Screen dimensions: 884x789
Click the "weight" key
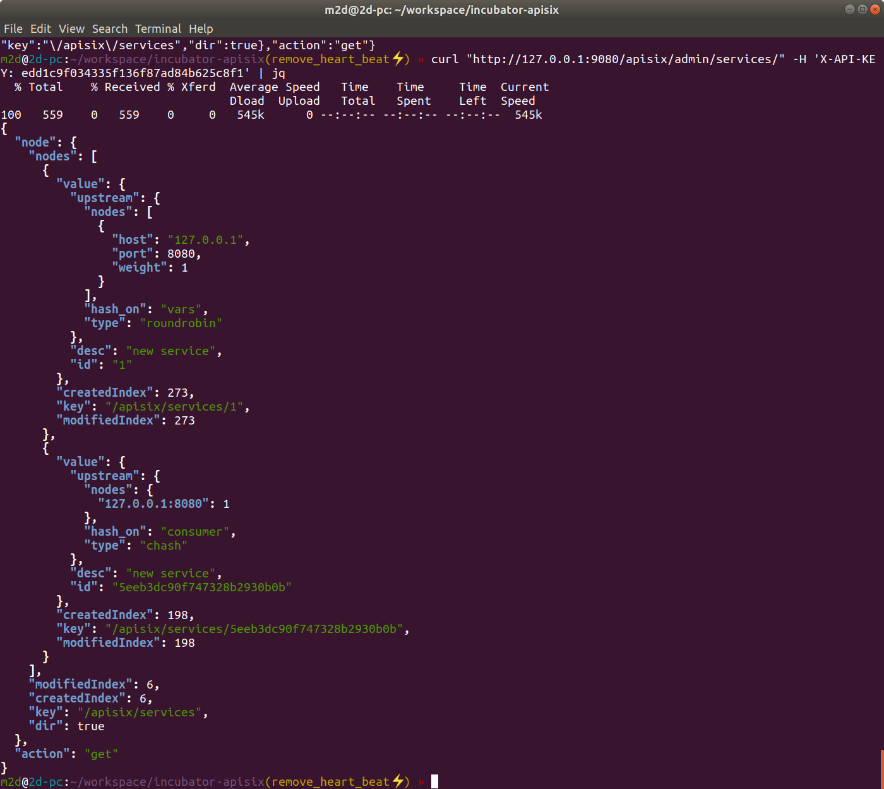click(x=140, y=267)
